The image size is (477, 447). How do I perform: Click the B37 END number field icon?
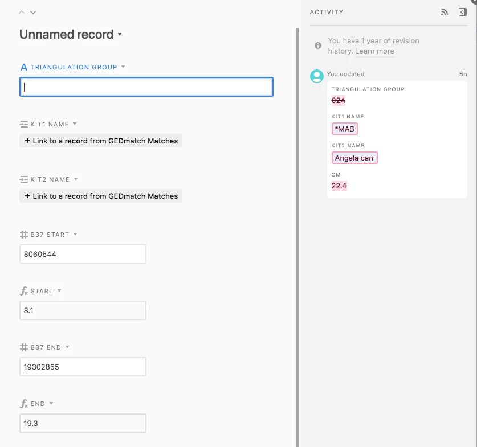pyautogui.click(x=24, y=347)
